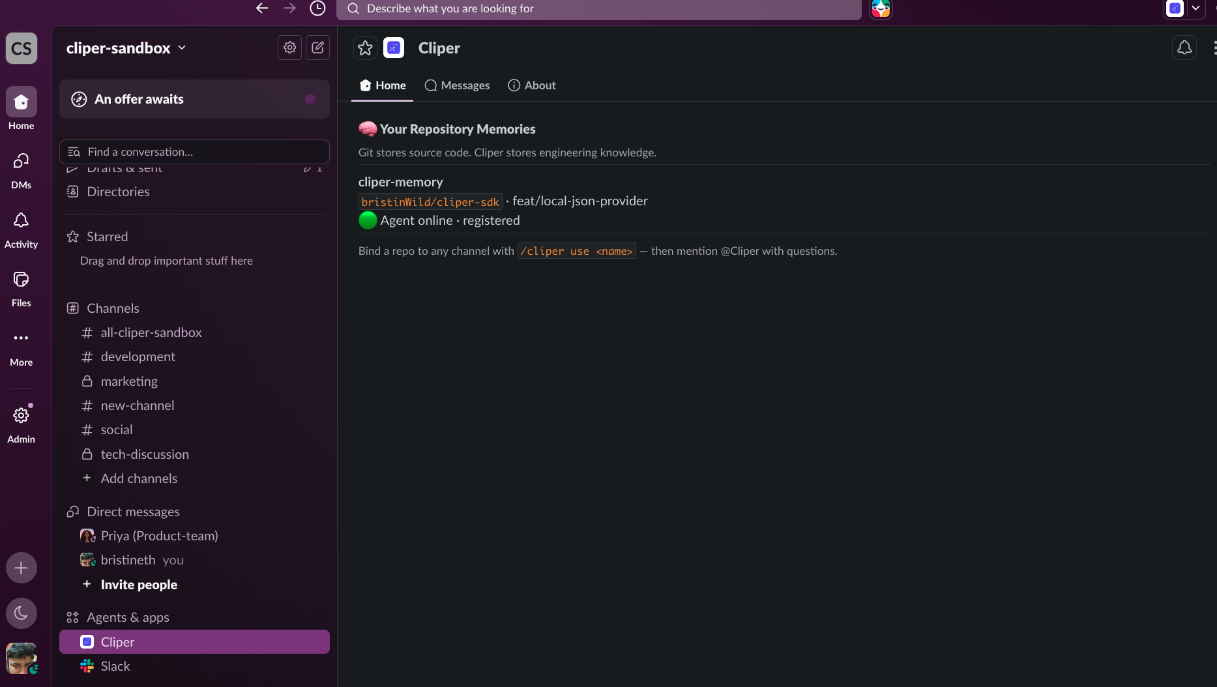Click the 'Agent online · registered' status text

pyautogui.click(x=450, y=220)
